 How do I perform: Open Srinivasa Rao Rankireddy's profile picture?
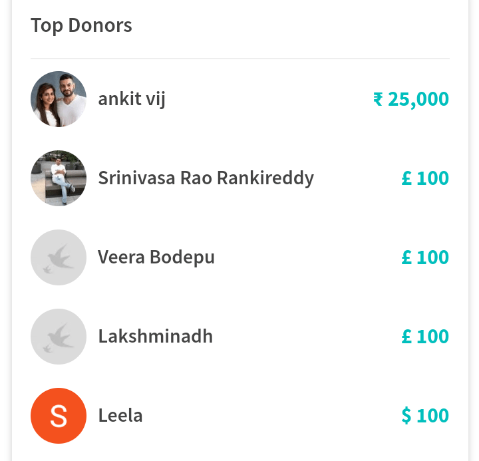click(x=59, y=178)
